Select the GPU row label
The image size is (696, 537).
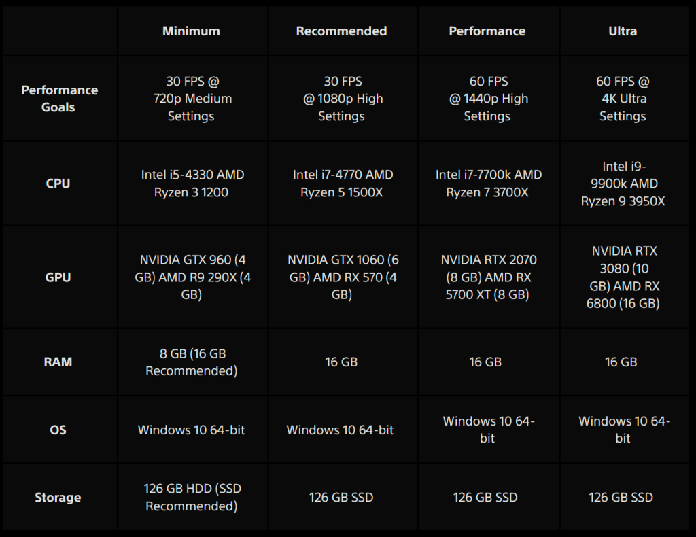pos(58,277)
